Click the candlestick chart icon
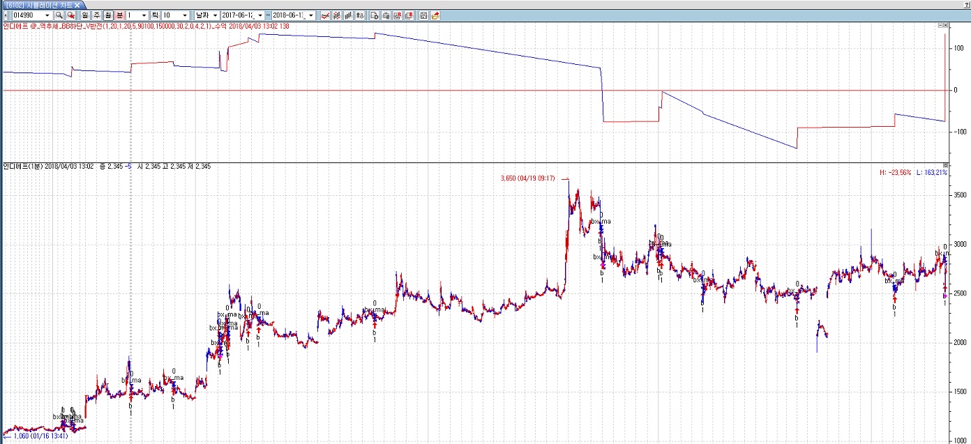This screenshot has width=971, height=444. (x=336, y=15)
